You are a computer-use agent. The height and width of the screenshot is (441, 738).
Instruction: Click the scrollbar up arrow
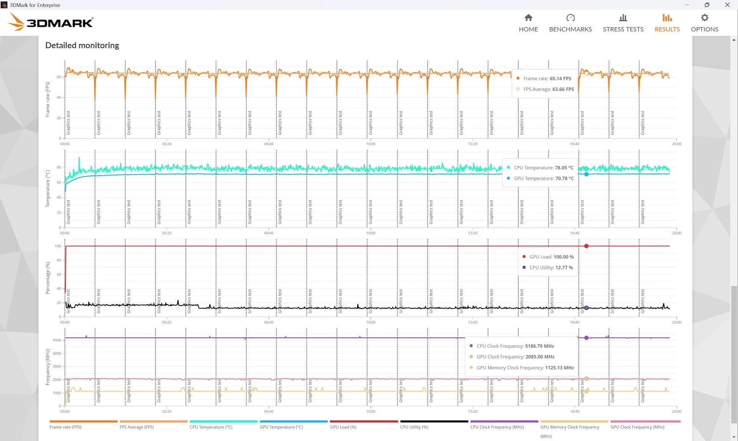click(734, 40)
